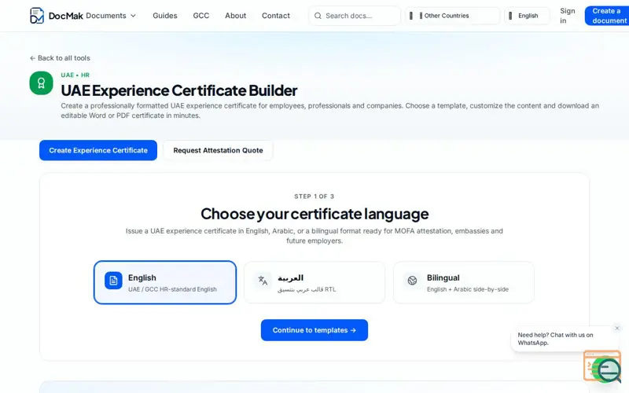Screen dimensions: 629x393
Task: Click the green certificate badge icon
Action: (x=42, y=83)
